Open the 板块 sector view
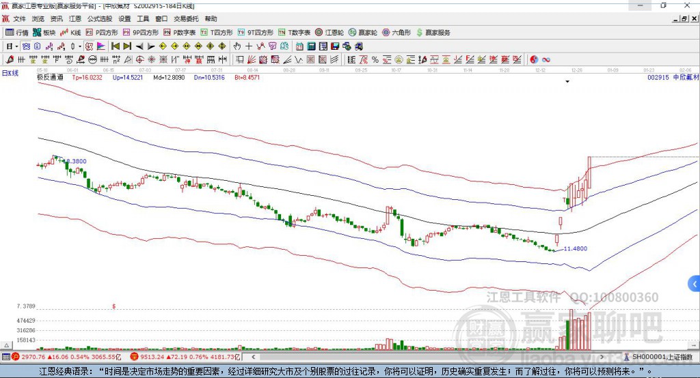 [x=44, y=33]
